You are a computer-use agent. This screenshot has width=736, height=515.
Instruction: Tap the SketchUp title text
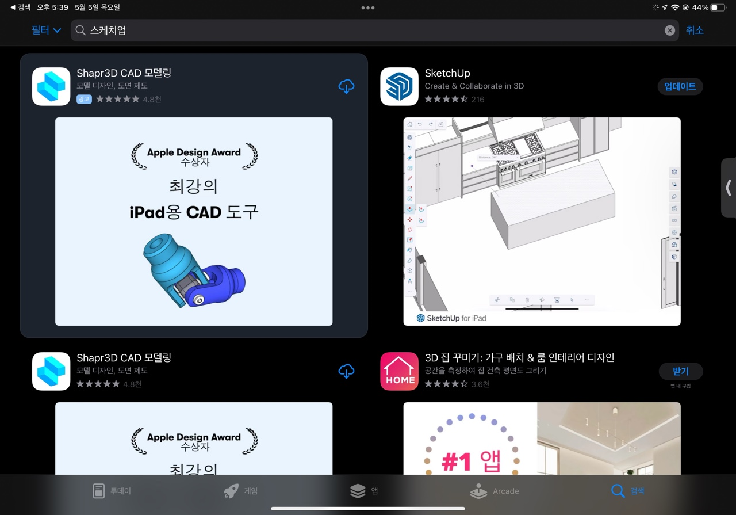(x=447, y=73)
